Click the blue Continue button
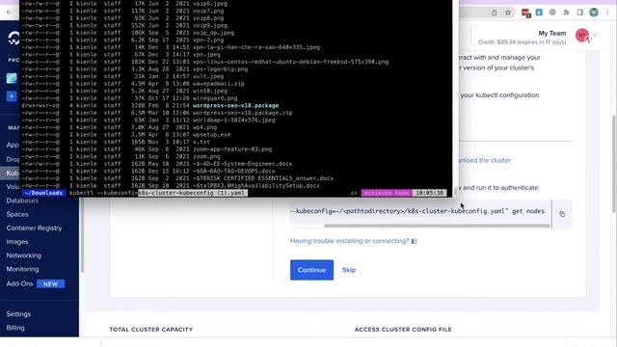Screen dimensions: 617x347 click(x=311, y=270)
